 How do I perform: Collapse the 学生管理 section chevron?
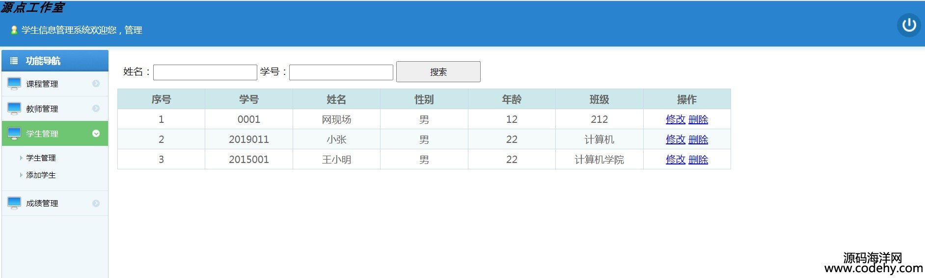point(96,134)
